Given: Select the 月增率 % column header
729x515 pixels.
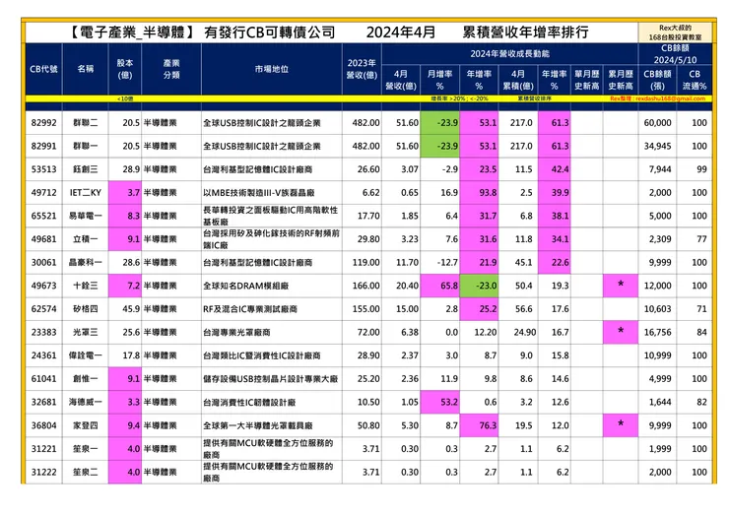Looking at the screenshot, I should [x=439, y=80].
